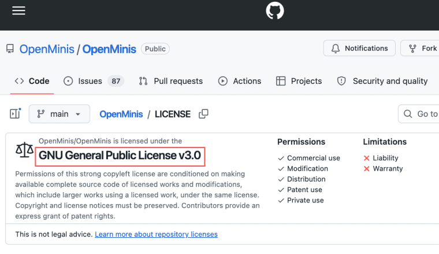Click 'This is not legal advice.' text

click(54, 234)
